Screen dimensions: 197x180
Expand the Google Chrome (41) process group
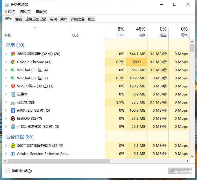(x=6, y=62)
